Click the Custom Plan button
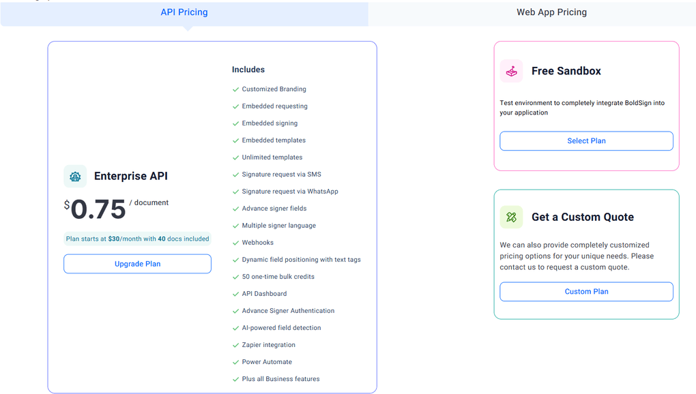This screenshot has height=394, width=696. [585, 291]
